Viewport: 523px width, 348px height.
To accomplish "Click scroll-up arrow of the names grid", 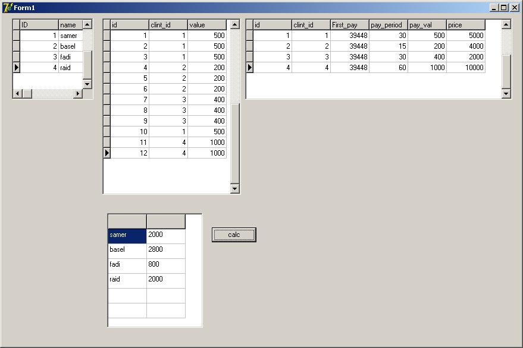I will 87,24.
